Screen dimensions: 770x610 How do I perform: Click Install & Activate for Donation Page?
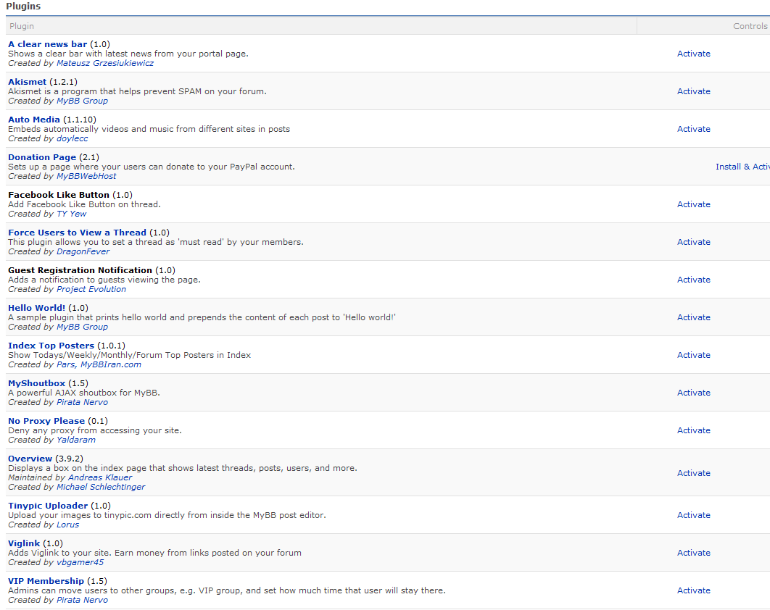742,167
